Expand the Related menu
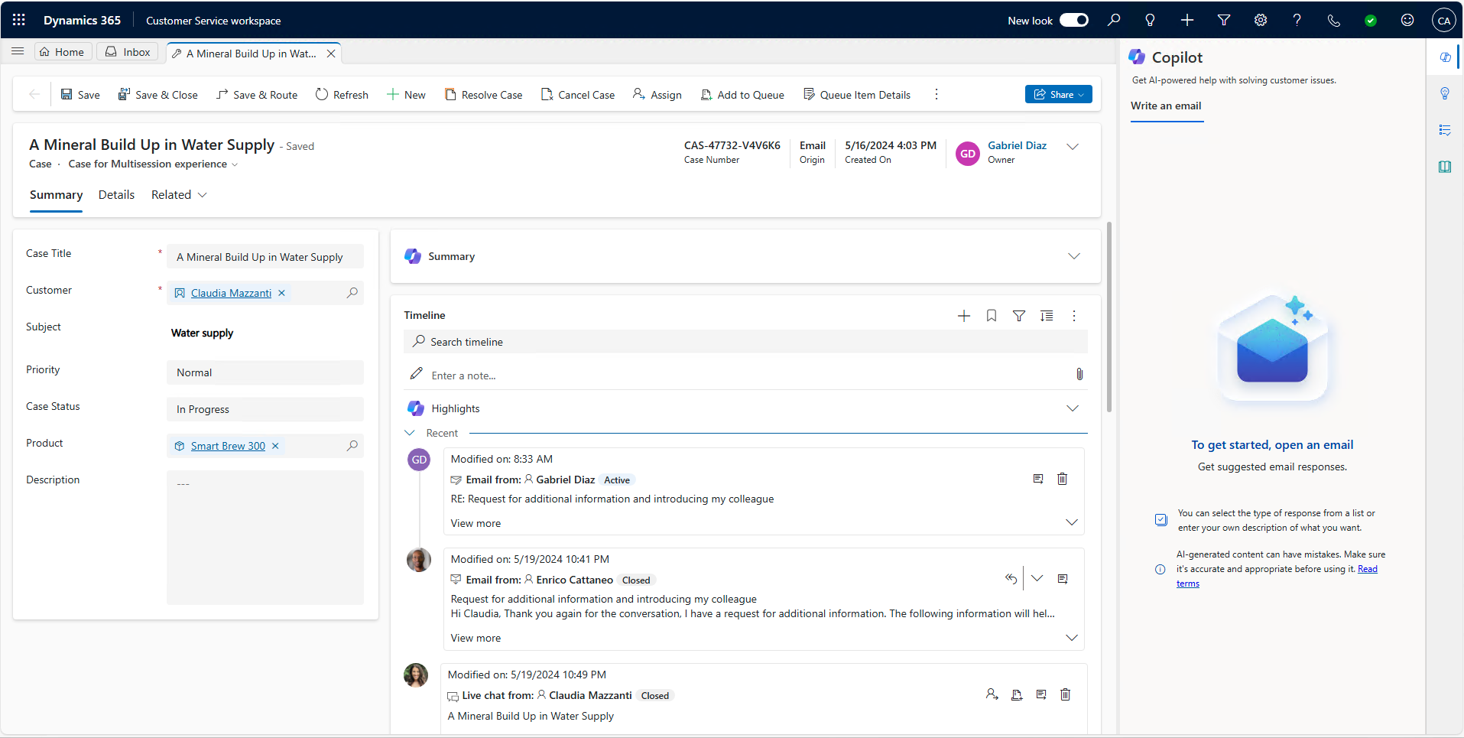 click(x=178, y=194)
